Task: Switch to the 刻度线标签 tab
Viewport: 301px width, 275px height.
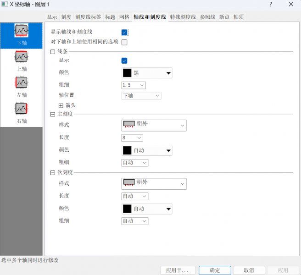Action: (x=88, y=17)
